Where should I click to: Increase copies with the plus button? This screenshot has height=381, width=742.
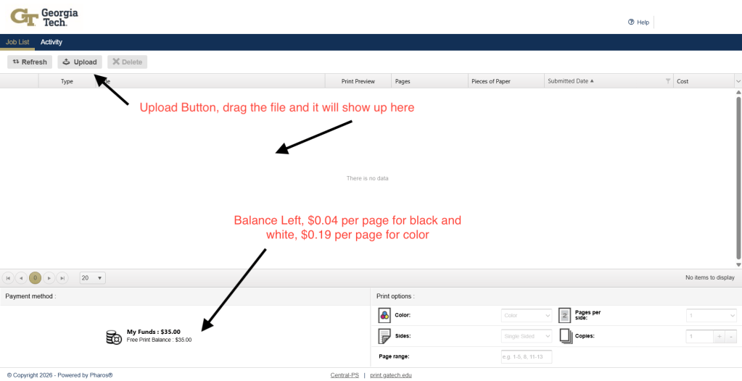tap(719, 336)
